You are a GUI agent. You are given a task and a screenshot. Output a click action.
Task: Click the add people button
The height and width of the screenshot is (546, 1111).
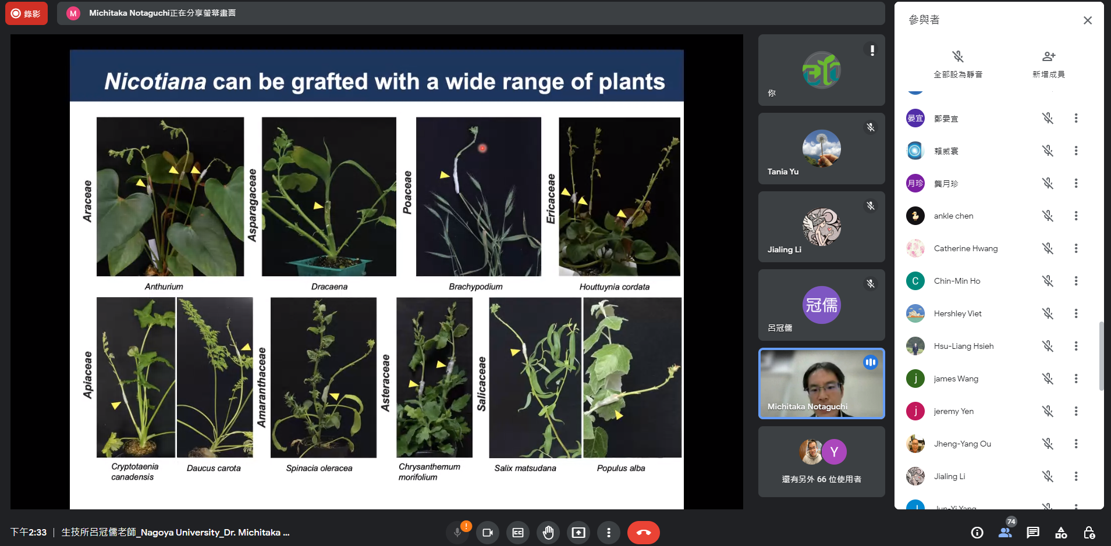[x=1048, y=63]
